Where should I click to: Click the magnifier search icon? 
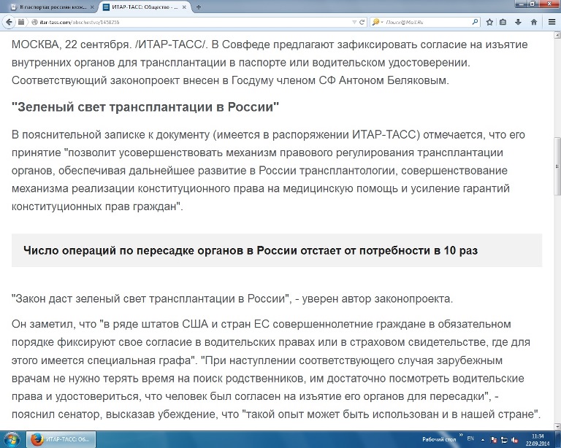pos(475,22)
